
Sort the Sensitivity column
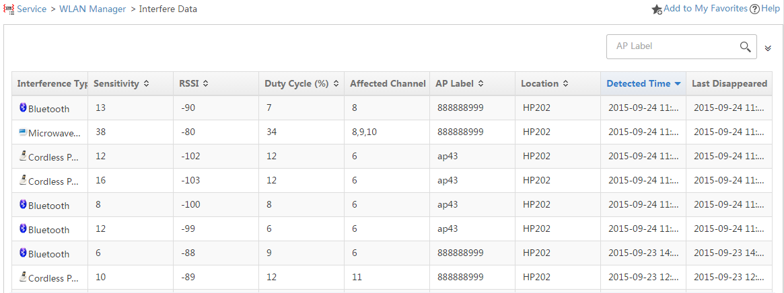146,84
